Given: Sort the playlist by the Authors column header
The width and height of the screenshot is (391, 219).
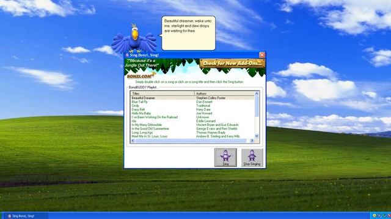Looking at the screenshot, I should tap(224, 93).
